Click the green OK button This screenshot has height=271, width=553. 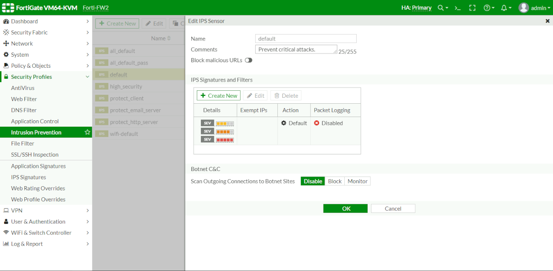(346, 209)
